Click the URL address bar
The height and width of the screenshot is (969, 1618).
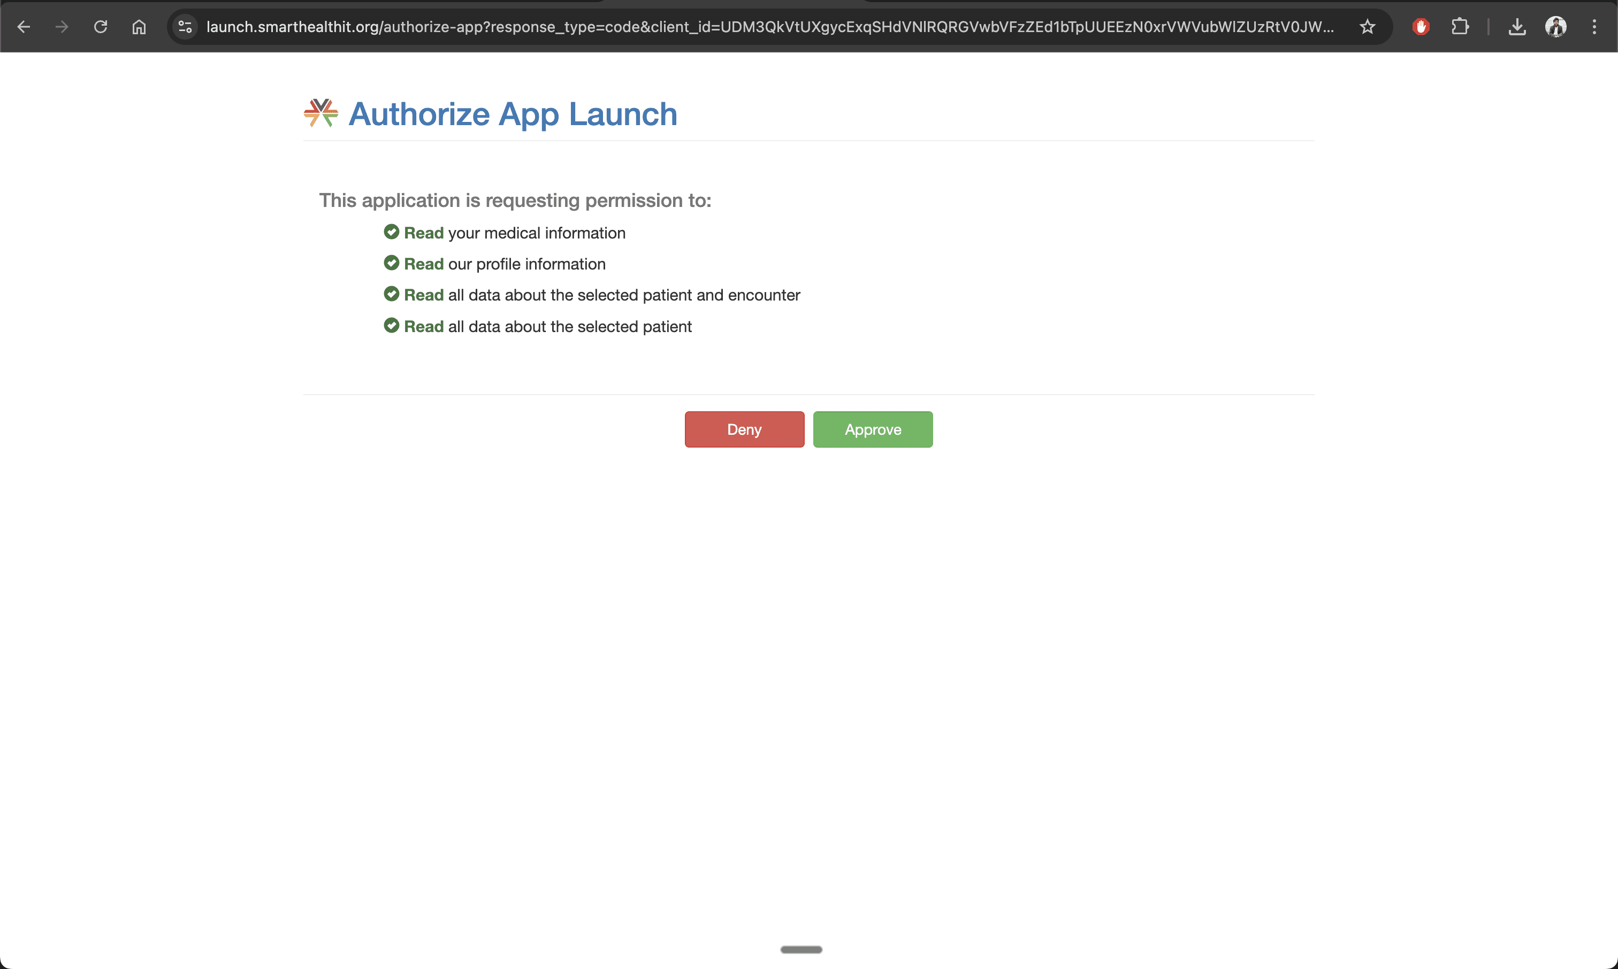click(719, 27)
